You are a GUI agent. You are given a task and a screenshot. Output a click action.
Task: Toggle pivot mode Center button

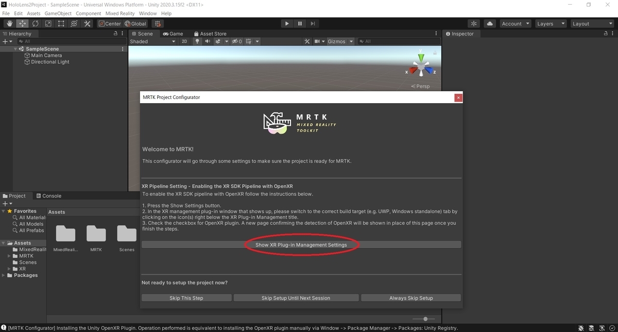tap(109, 24)
